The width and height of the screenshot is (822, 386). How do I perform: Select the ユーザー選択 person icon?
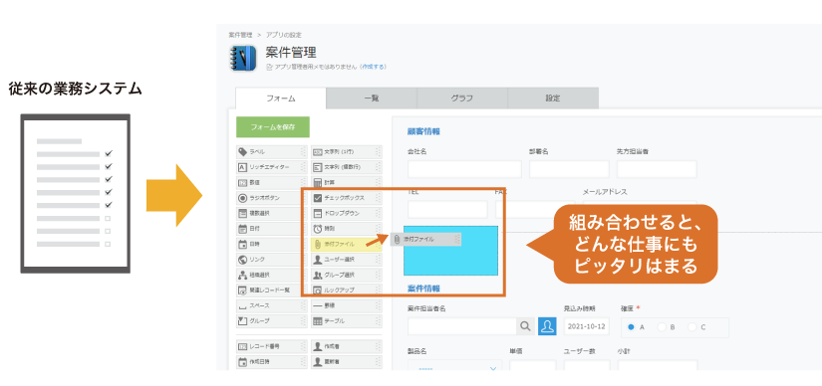pos(317,260)
